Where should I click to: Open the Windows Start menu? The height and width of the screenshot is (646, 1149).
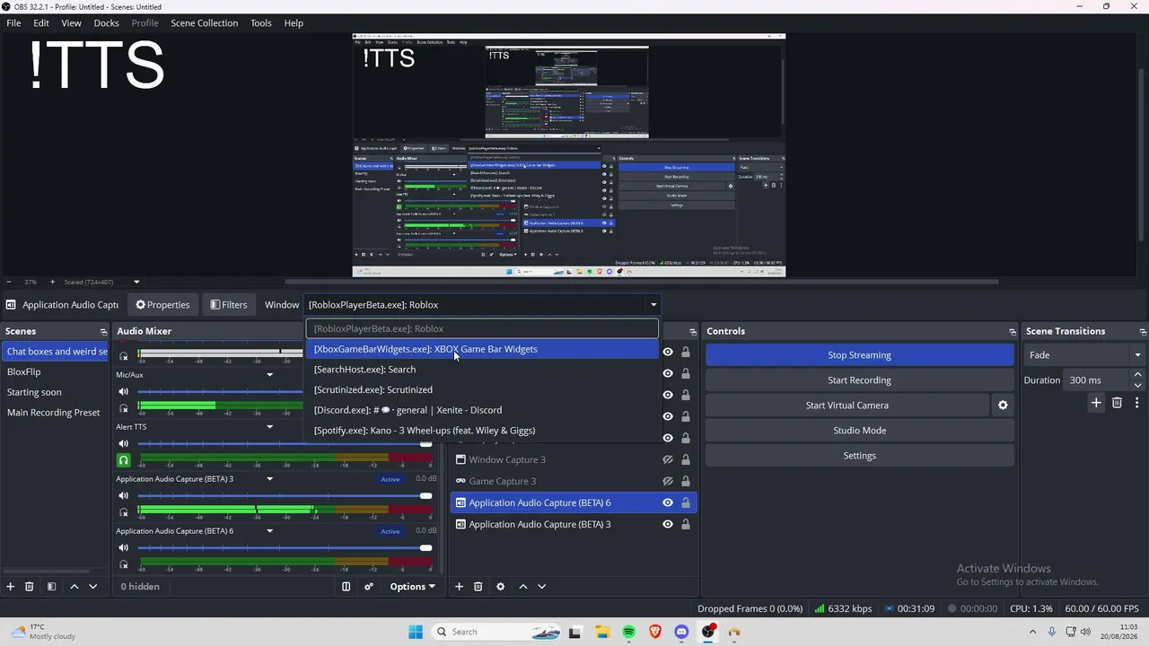coord(416,632)
